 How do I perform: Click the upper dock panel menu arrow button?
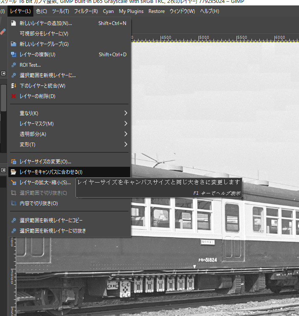coord(3,73)
